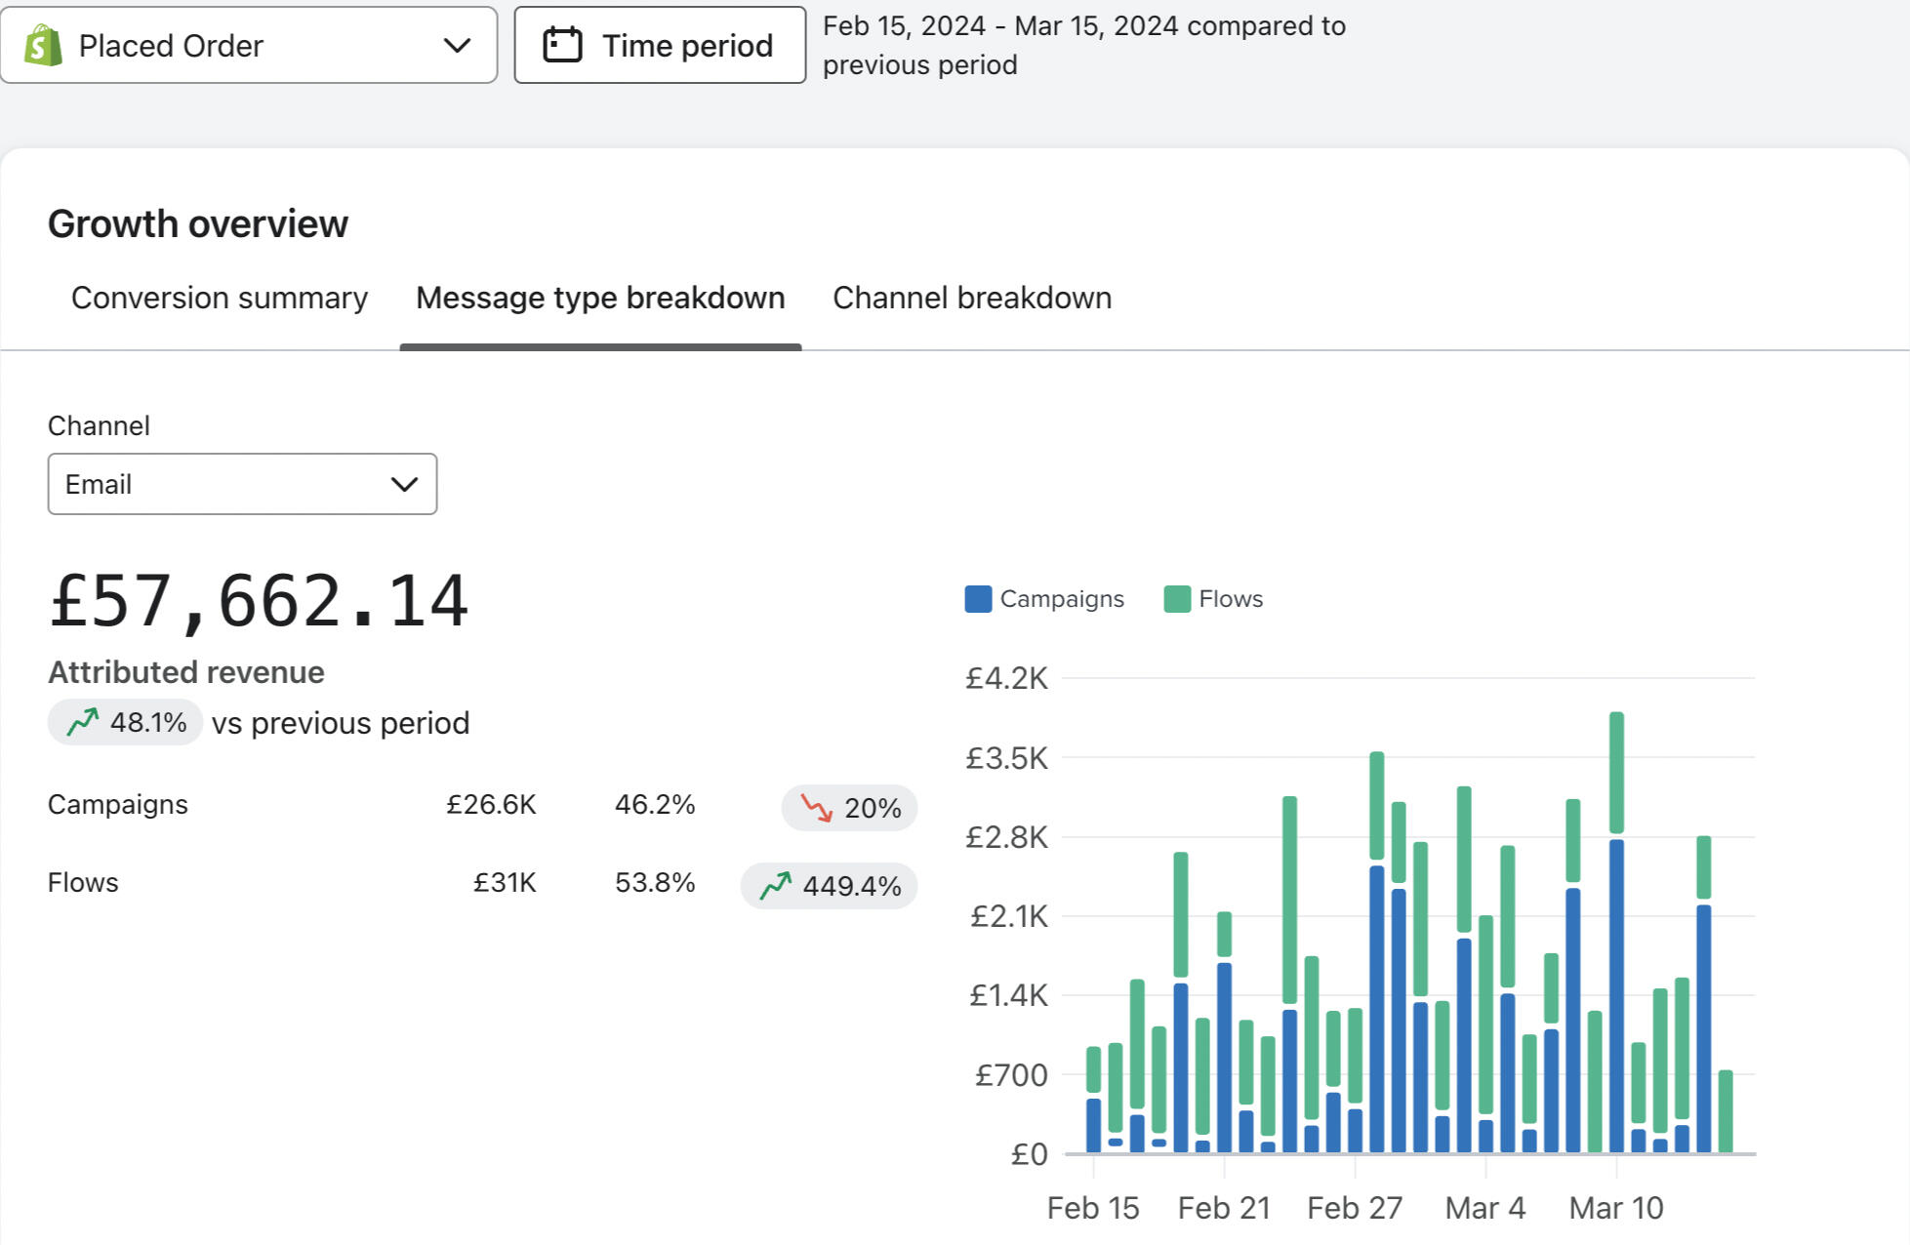Click the 449.4% increase badge for Flows
The height and width of the screenshot is (1245, 1910).
point(829,886)
